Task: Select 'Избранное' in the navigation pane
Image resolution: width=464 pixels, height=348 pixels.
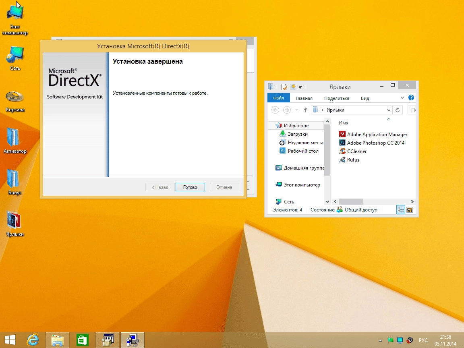Action: (x=296, y=126)
